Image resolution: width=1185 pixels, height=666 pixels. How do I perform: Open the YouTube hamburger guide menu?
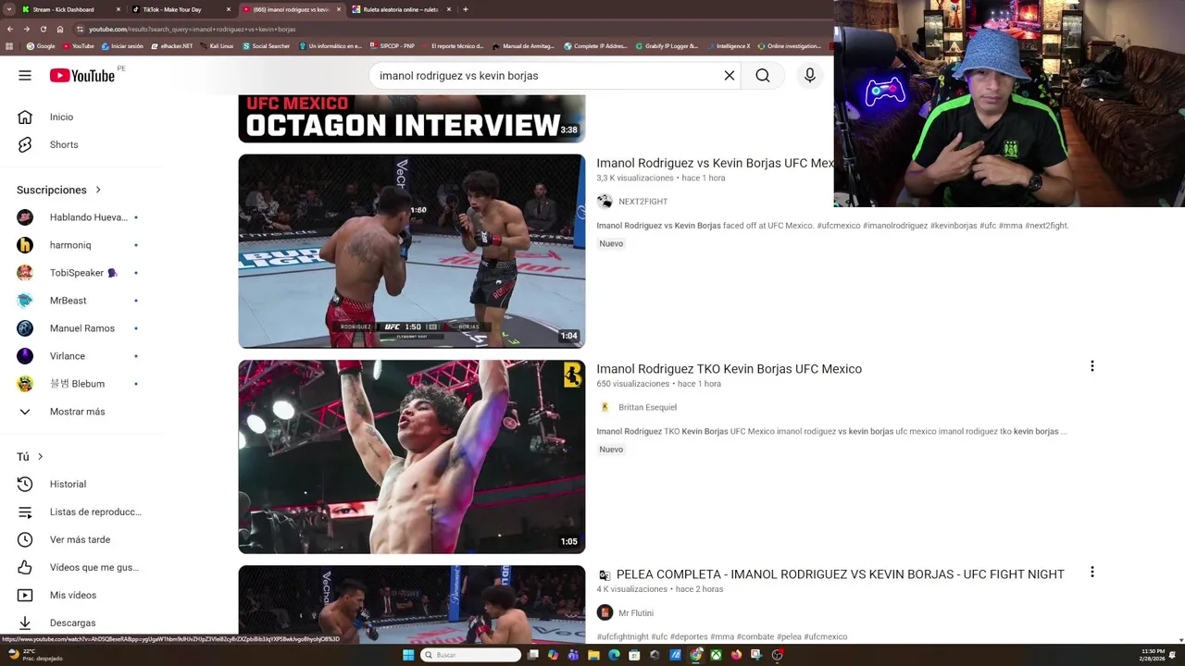tap(25, 76)
